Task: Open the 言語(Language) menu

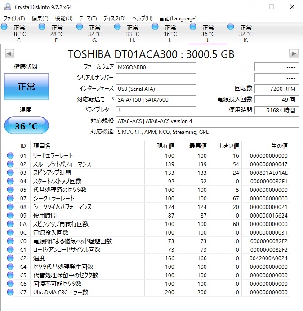Action: 178,18
